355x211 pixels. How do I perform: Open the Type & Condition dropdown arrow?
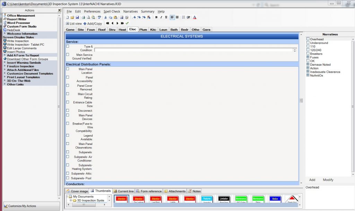tap(295, 49)
